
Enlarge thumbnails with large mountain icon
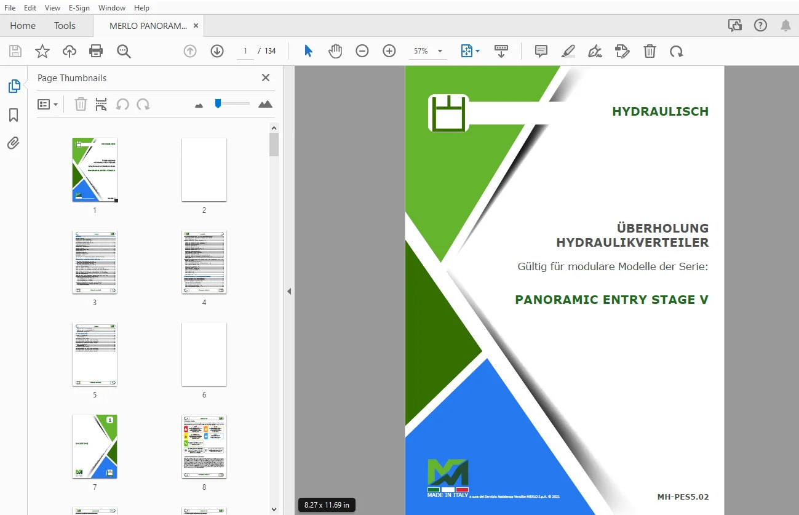265,104
